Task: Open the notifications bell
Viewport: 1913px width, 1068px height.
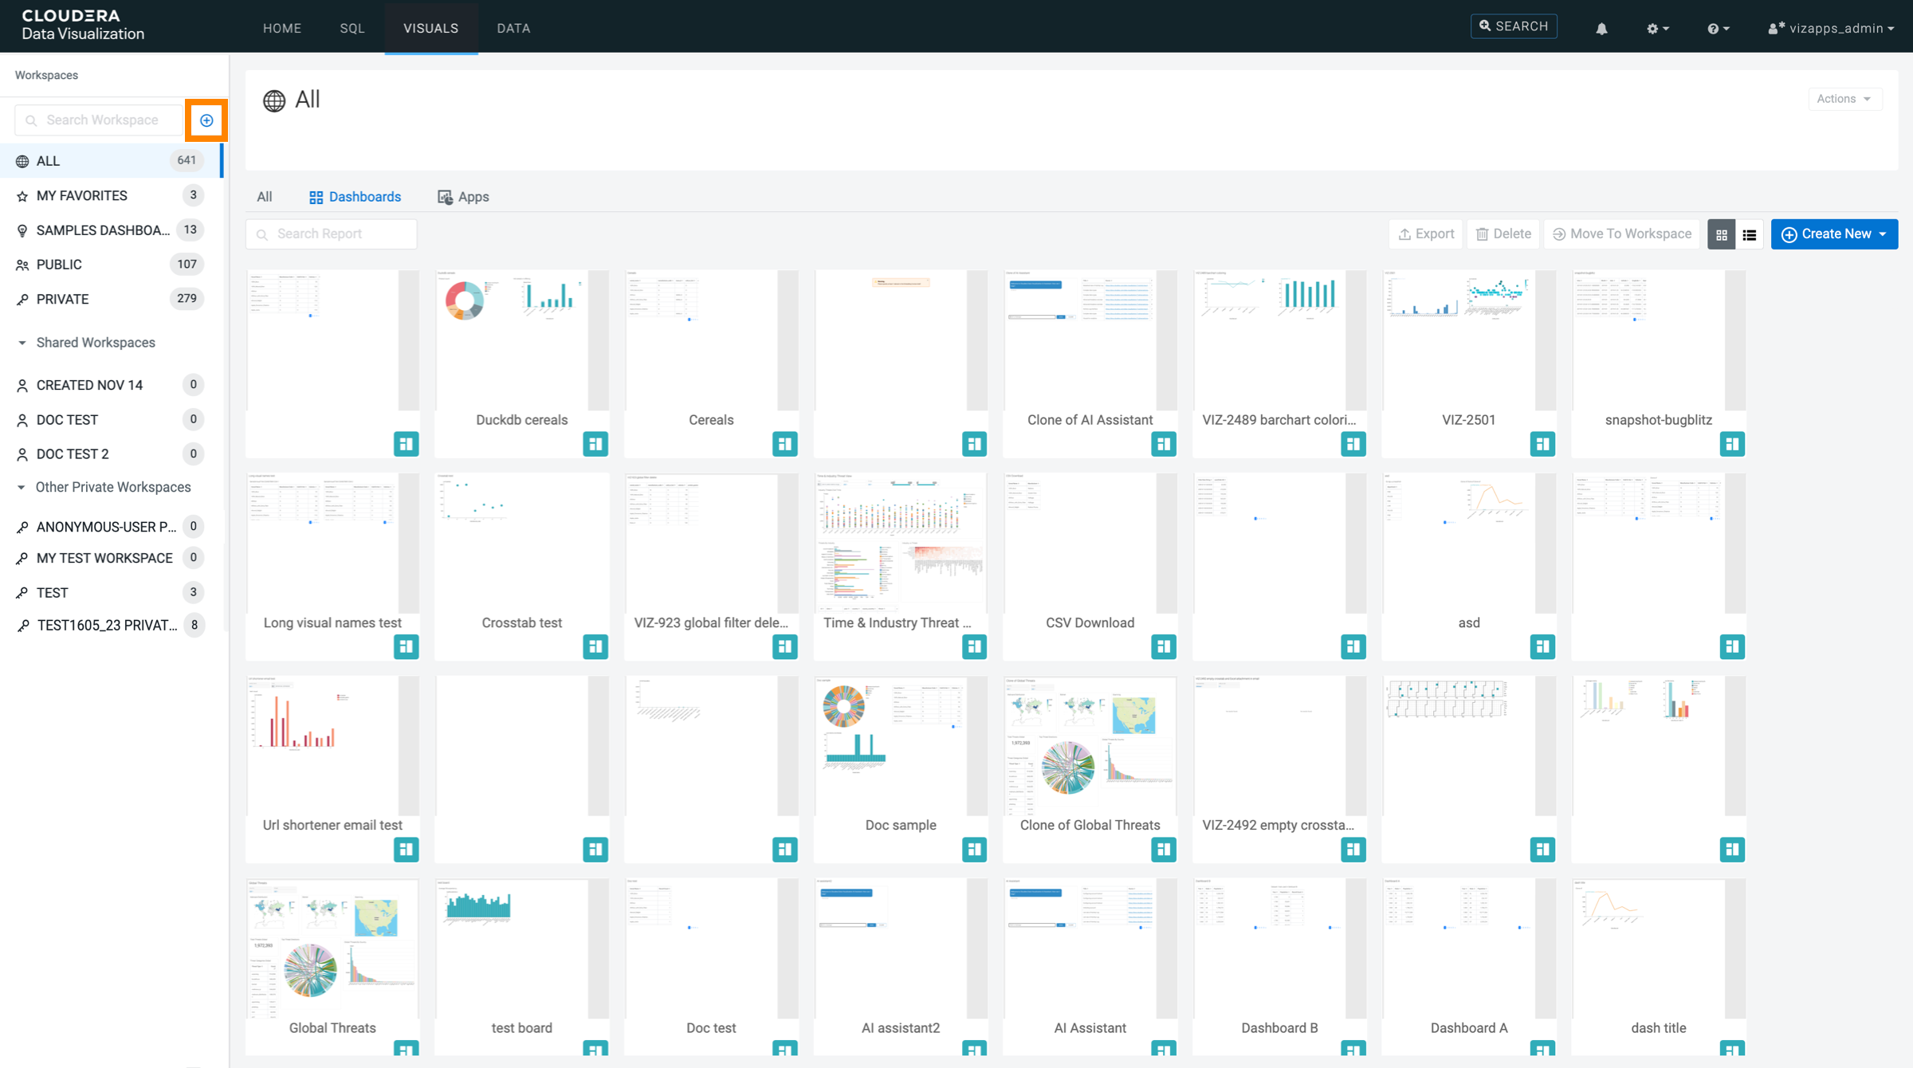Action: click(x=1601, y=29)
